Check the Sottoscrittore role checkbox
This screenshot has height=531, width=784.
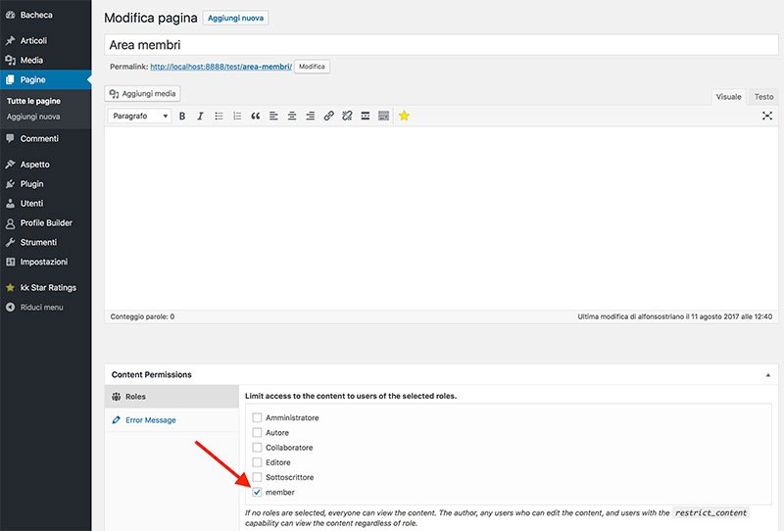click(257, 477)
